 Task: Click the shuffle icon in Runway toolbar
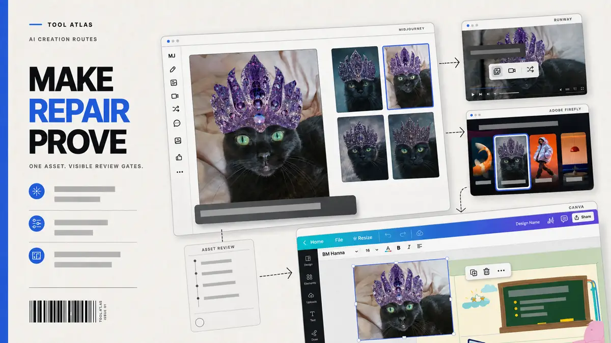530,70
